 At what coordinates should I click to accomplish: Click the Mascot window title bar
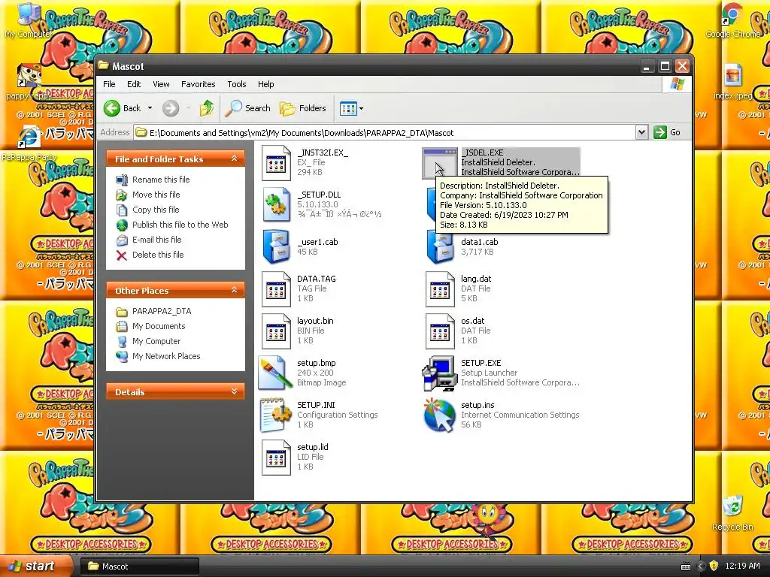coord(368,66)
